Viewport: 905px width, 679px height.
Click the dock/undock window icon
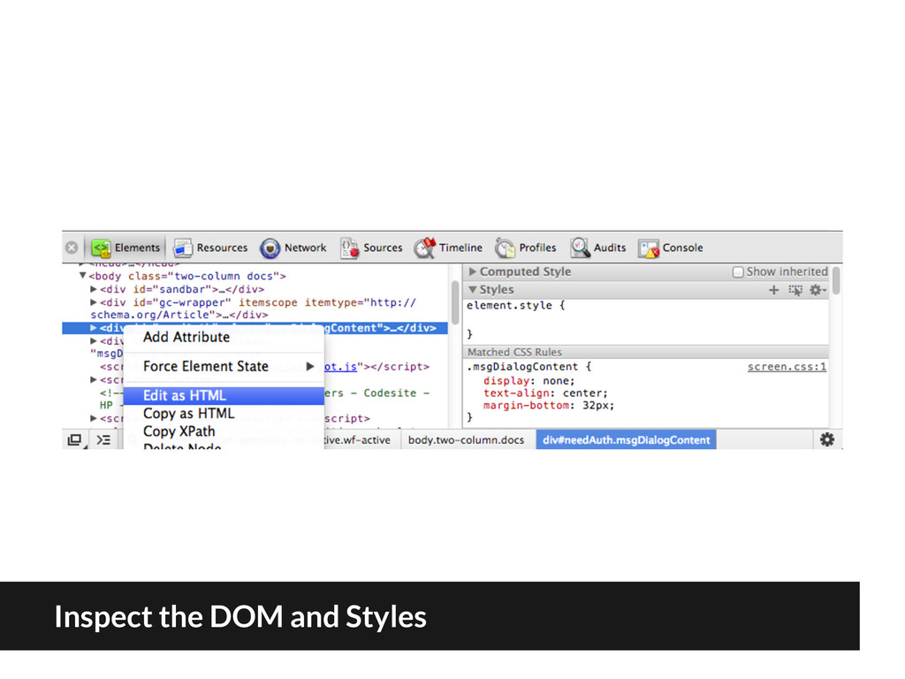74,440
